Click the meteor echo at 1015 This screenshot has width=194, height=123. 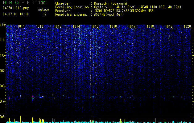93,97
